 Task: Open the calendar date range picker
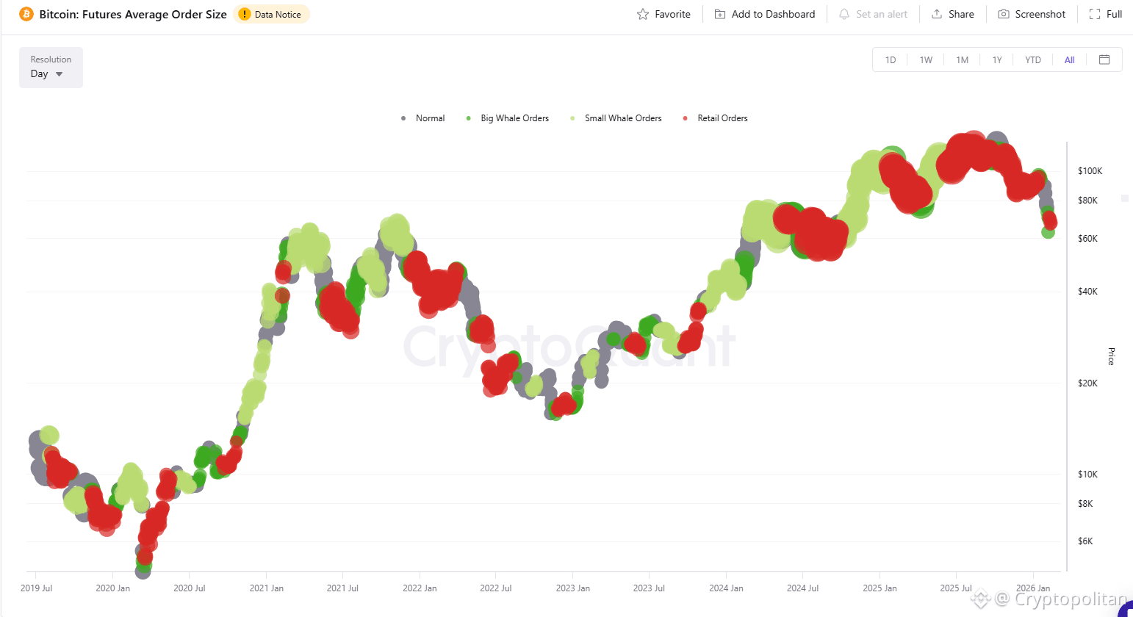(1104, 59)
